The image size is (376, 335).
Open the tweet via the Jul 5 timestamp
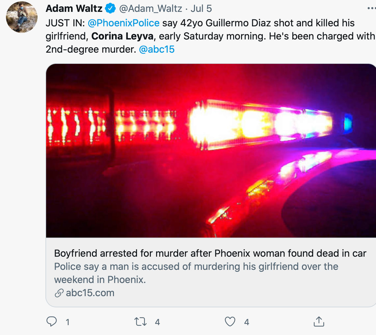[201, 9]
